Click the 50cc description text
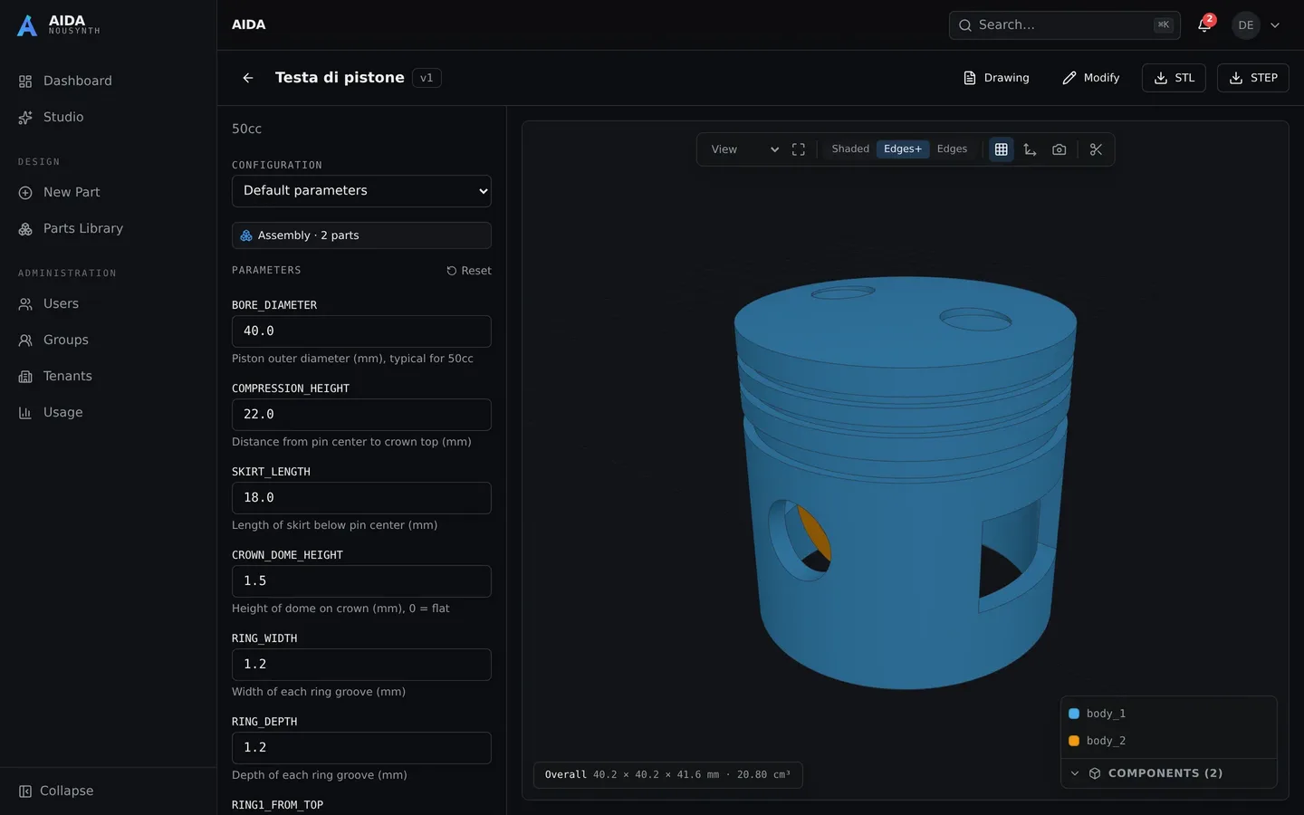The height and width of the screenshot is (815, 1304). click(246, 129)
